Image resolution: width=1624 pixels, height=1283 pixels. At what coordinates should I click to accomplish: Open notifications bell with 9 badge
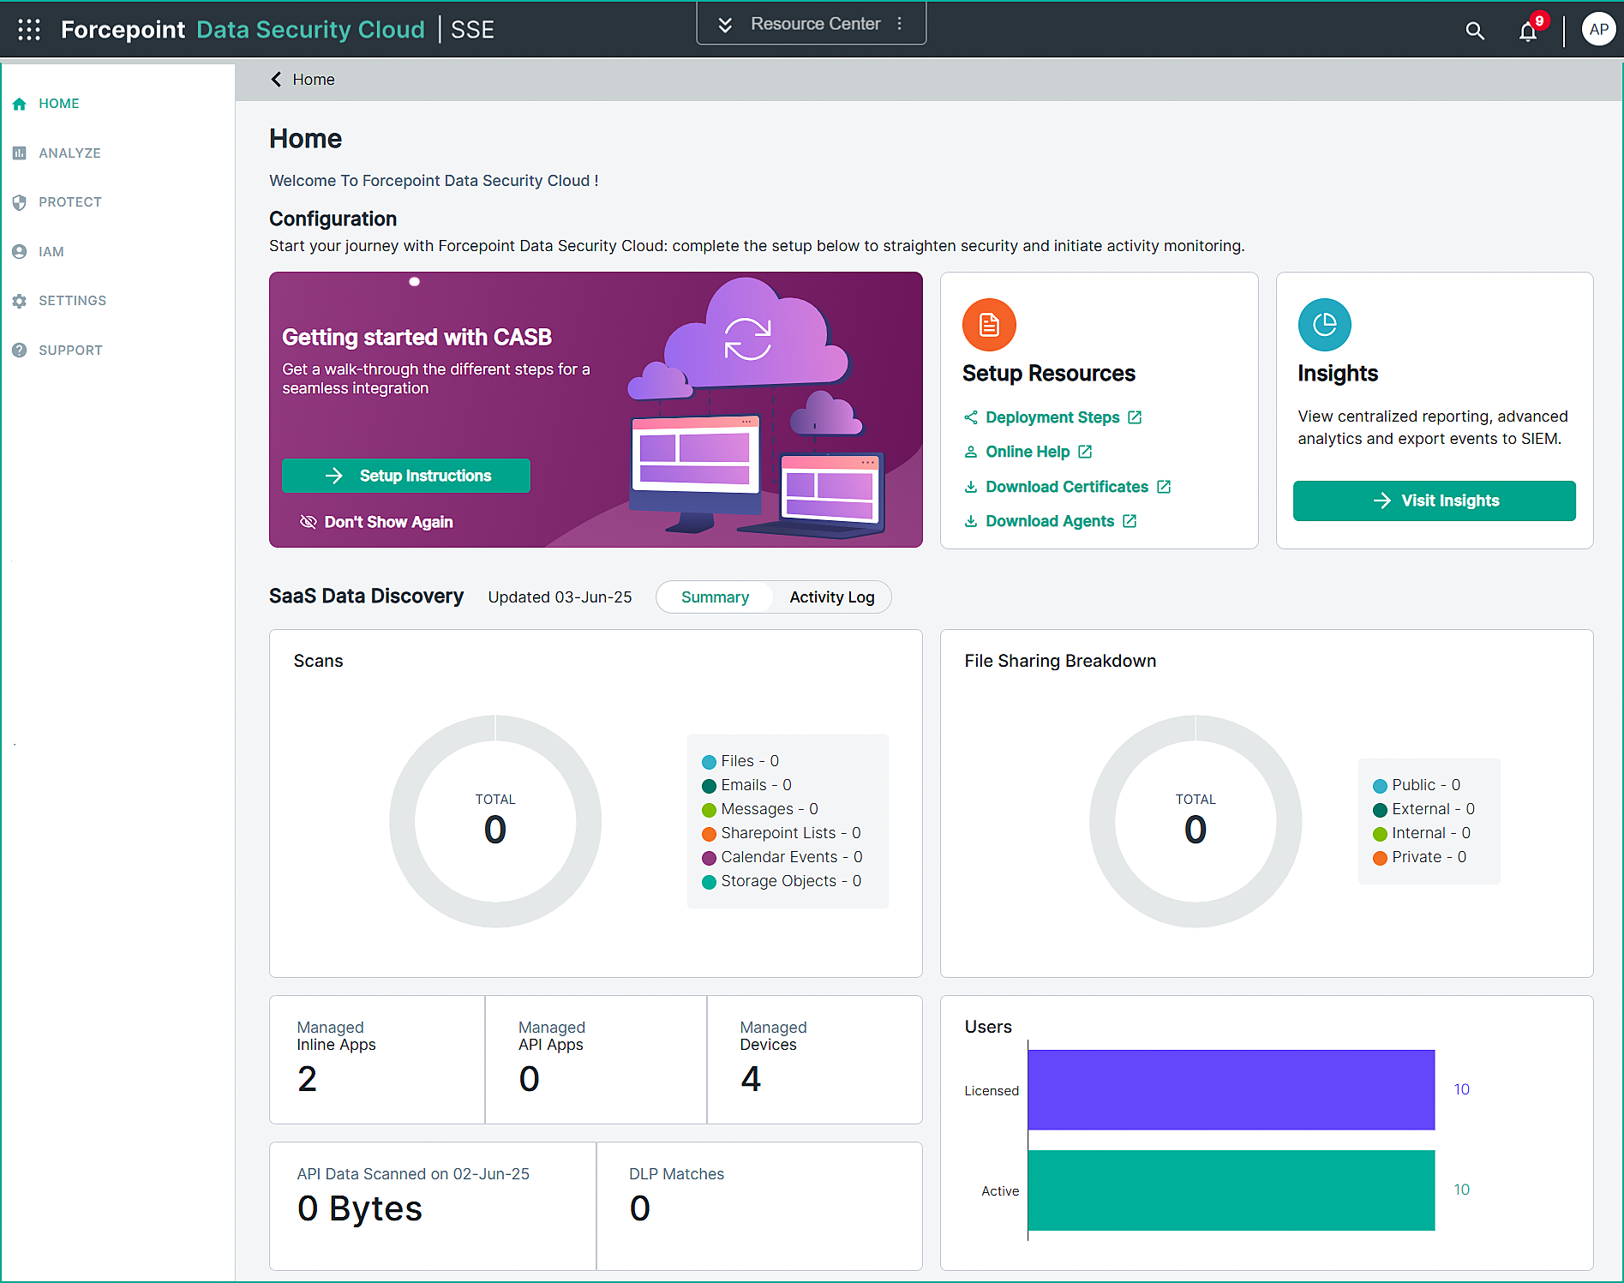pyautogui.click(x=1528, y=31)
